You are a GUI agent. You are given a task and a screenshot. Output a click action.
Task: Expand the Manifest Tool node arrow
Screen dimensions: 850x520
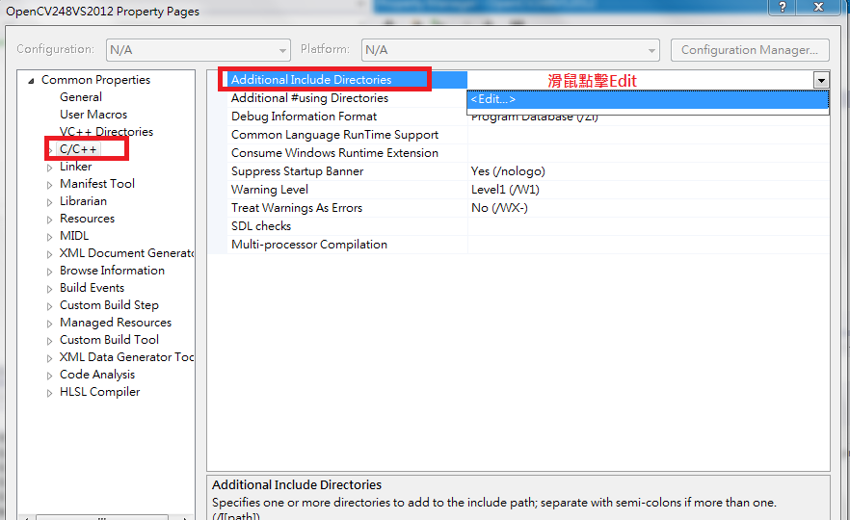point(49,185)
